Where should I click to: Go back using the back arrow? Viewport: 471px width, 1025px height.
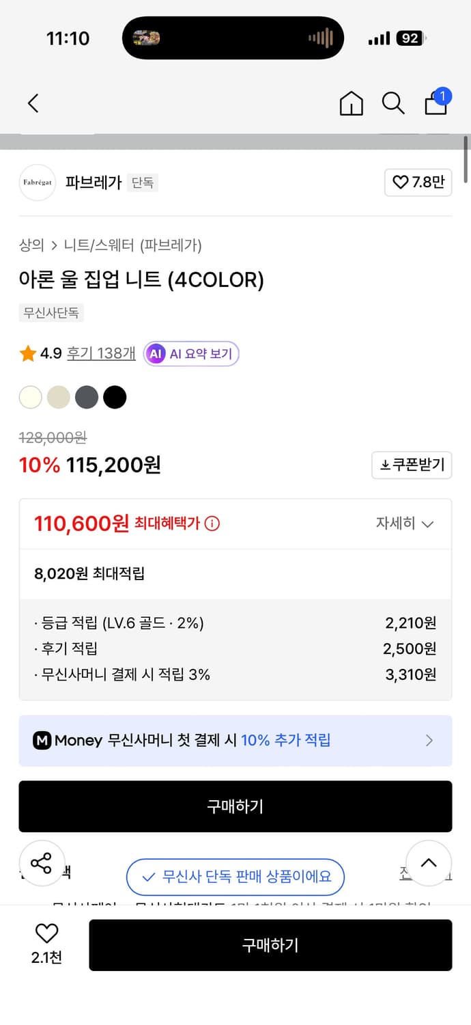tap(32, 102)
